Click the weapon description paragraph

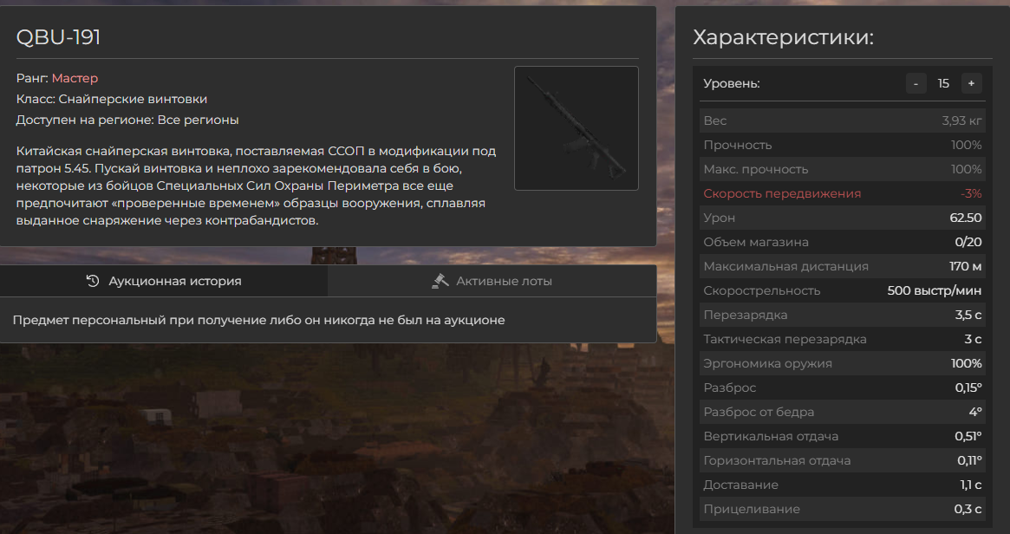(x=257, y=186)
